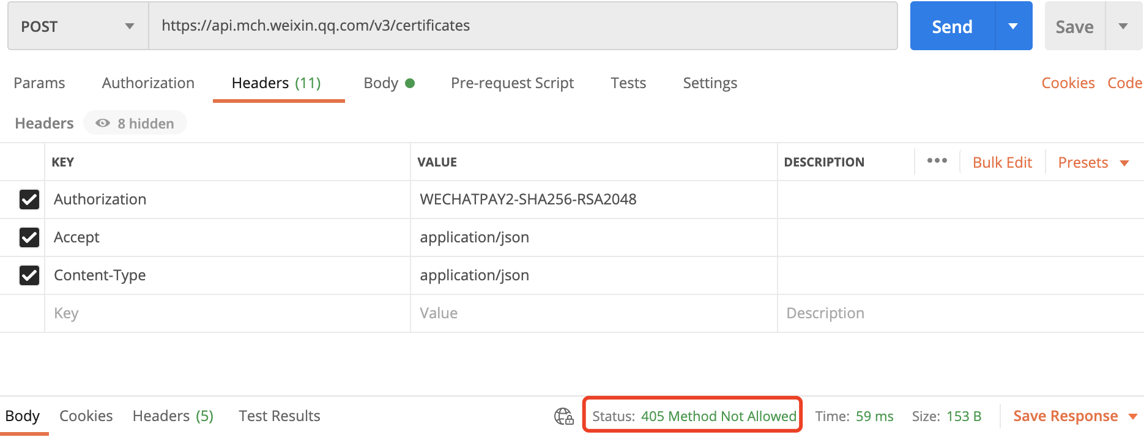
Task: Open the Save Response dropdown
Action: [x=1075, y=416]
